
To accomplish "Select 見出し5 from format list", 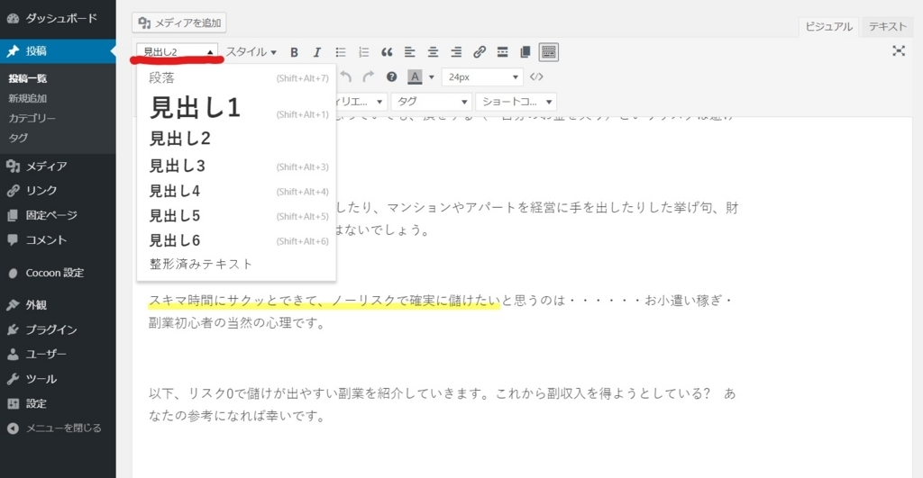I will [x=236, y=216].
